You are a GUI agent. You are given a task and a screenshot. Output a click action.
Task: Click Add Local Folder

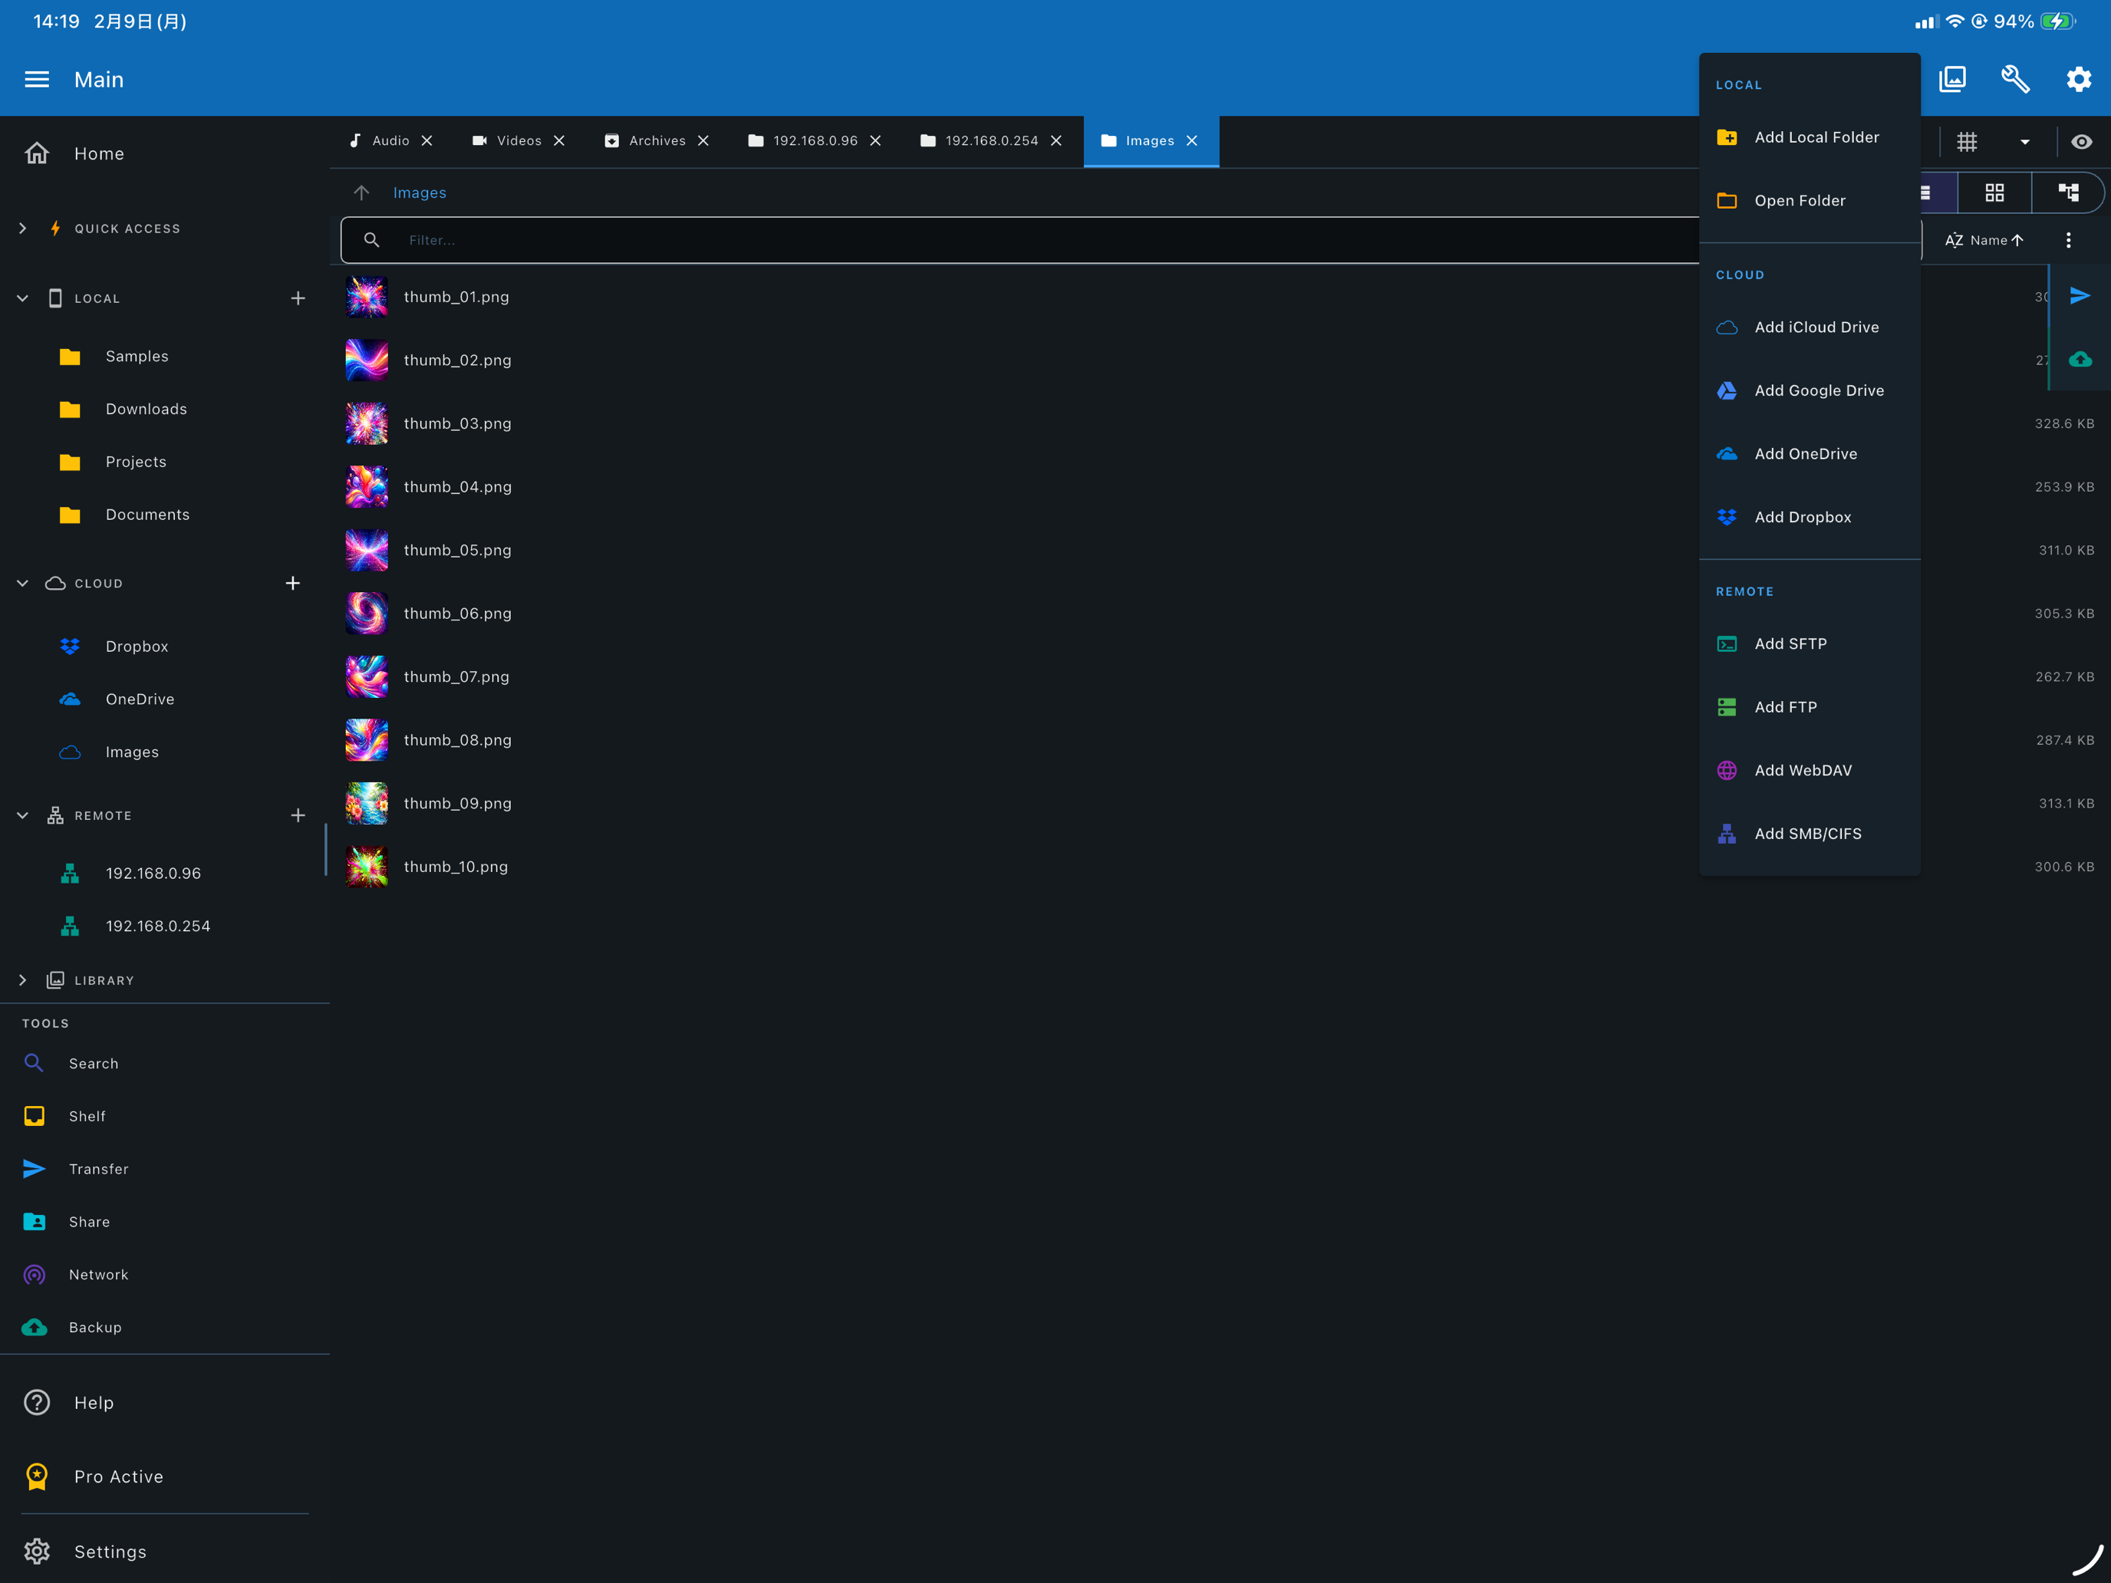click(x=1816, y=137)
